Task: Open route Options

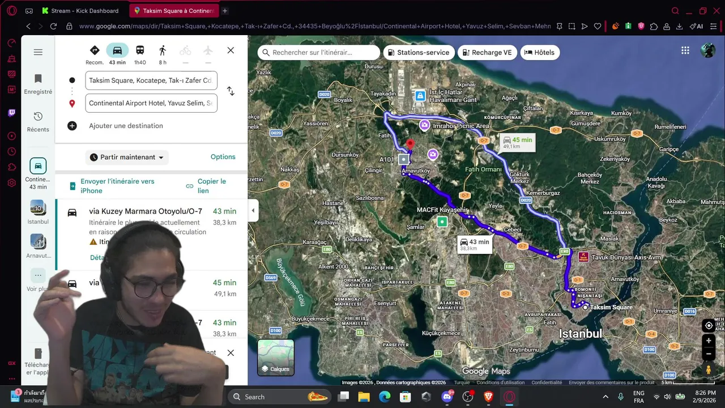Action: tap(223, 157)
